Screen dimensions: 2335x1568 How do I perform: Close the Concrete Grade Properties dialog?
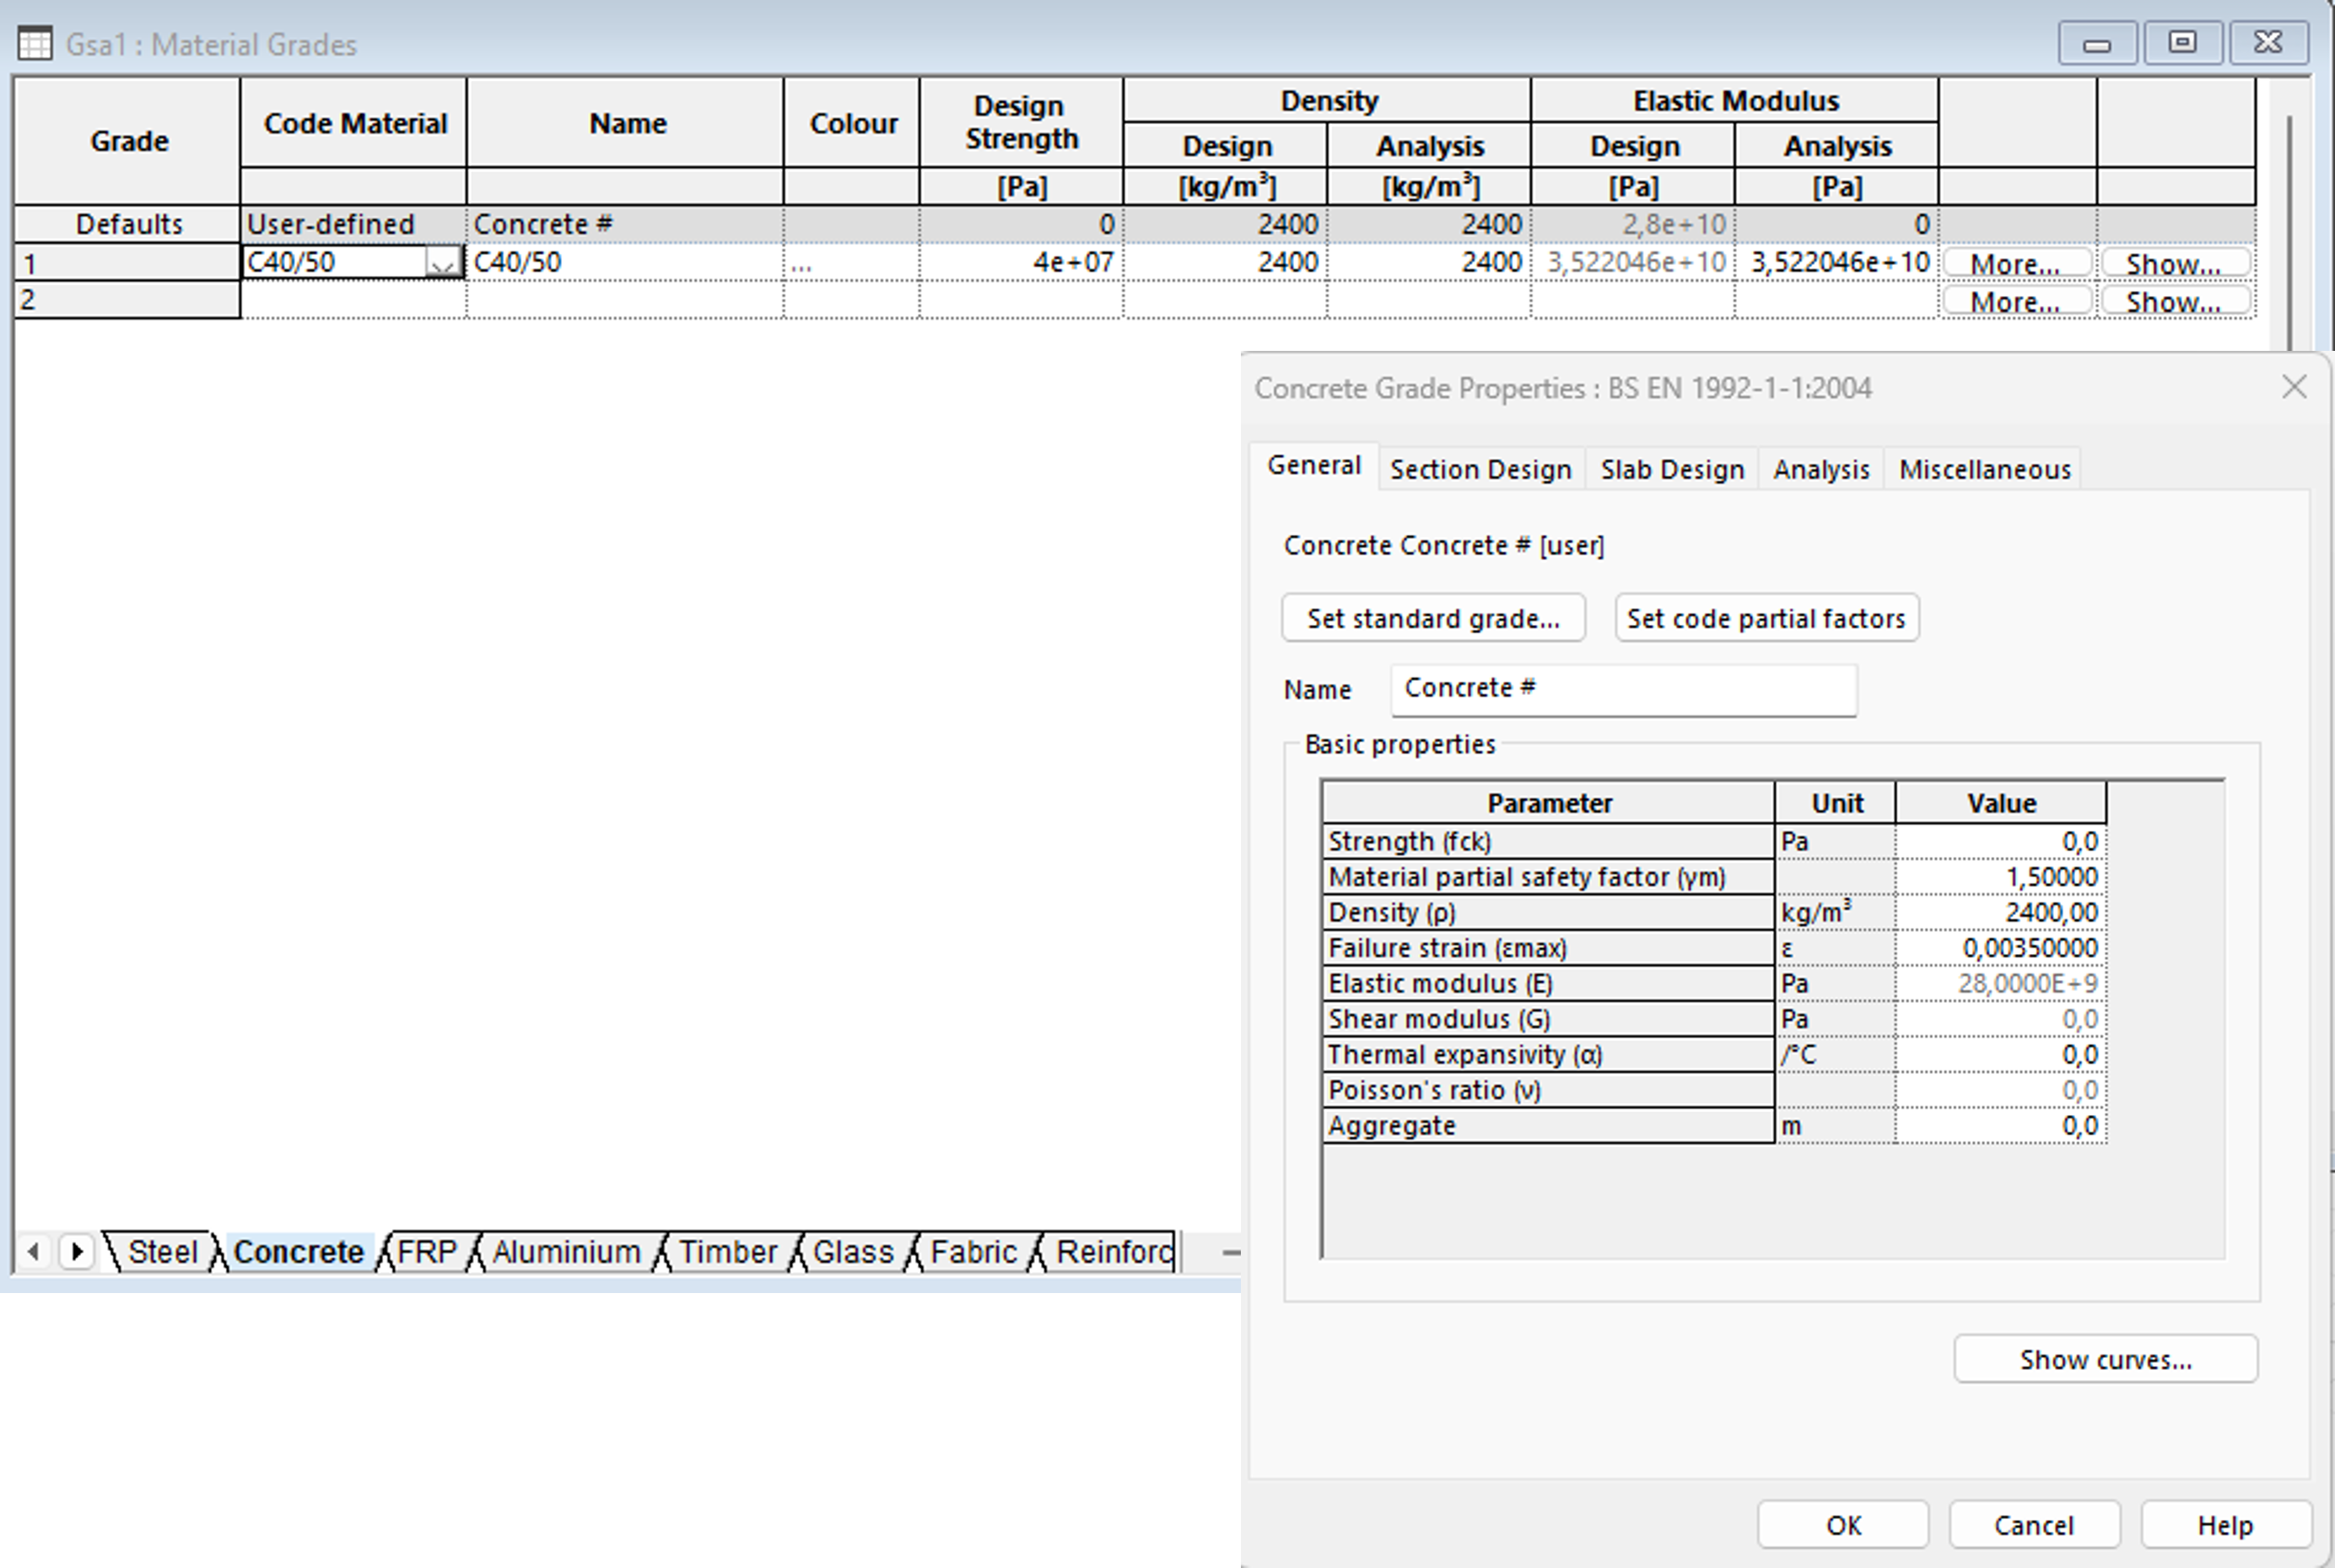tap(2294, 387)
